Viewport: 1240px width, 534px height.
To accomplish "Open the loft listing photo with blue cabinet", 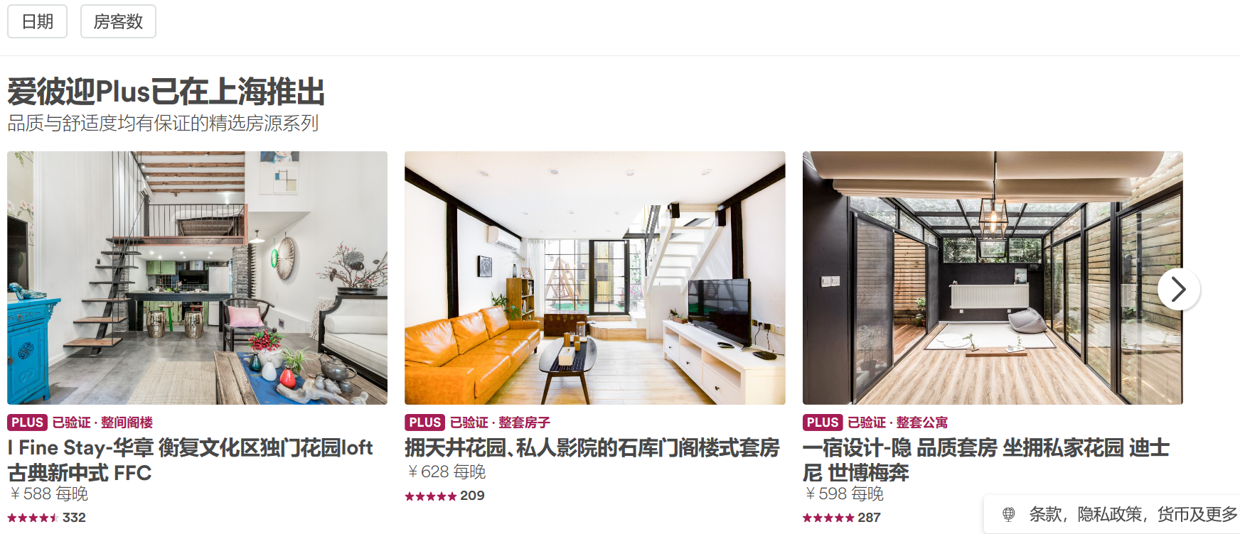I will (197, 278).
